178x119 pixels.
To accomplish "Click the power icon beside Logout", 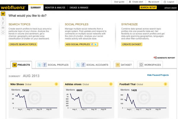I will pos(165,2).
